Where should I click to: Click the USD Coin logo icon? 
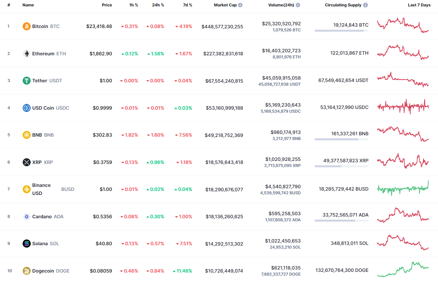click(x=26, y=108)
